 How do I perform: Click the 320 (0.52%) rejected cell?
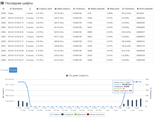coord(126,32)
